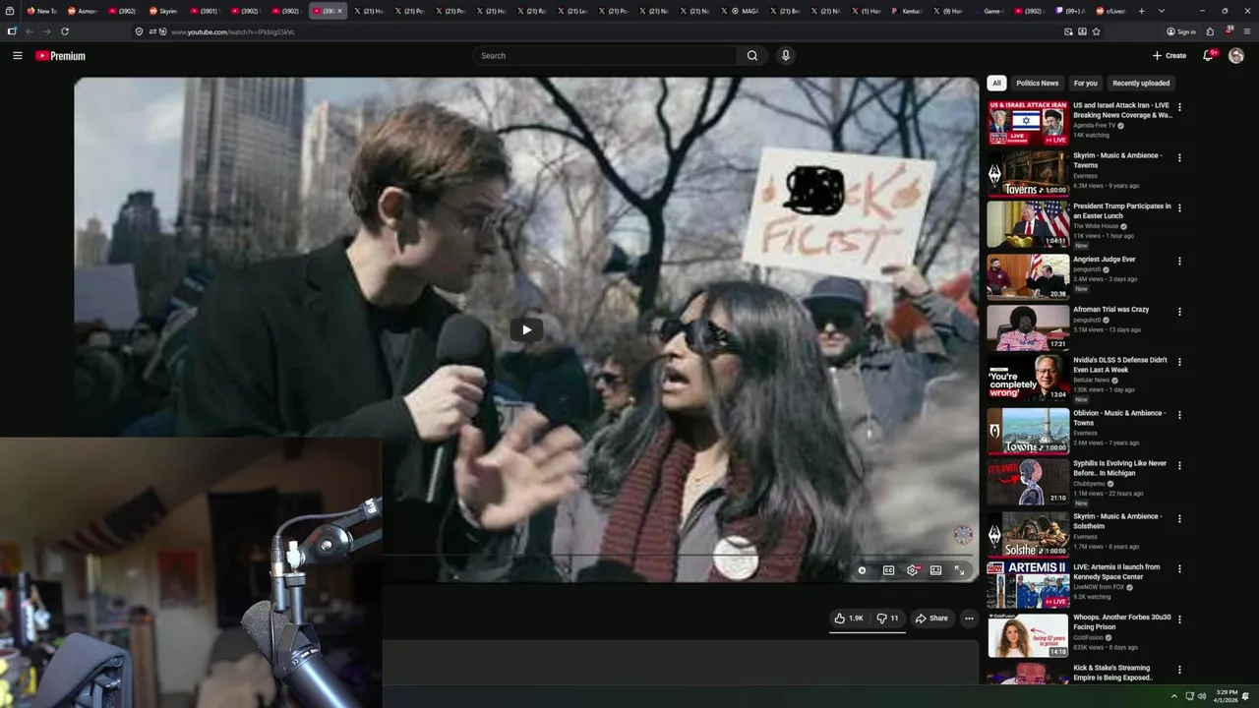This screenshot has width=1259, height=708.
Task: Click the YouTube search input field
Action: click(x=605, y=56)
